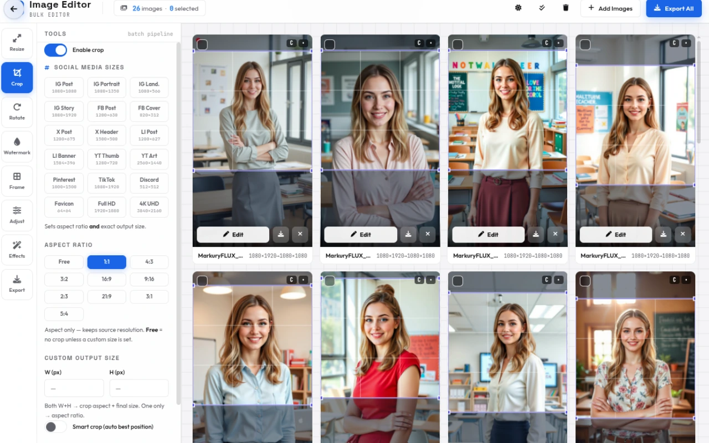Screen dimensions: 709x443
Task: Toggle the Enable crop switch
Action: point(55,50)
